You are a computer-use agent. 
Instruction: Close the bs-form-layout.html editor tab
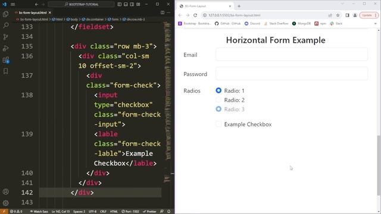[x=50, y=12]
